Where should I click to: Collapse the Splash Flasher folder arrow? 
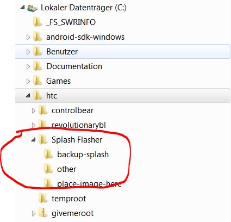pyautogui.click(x=33, y=140)
